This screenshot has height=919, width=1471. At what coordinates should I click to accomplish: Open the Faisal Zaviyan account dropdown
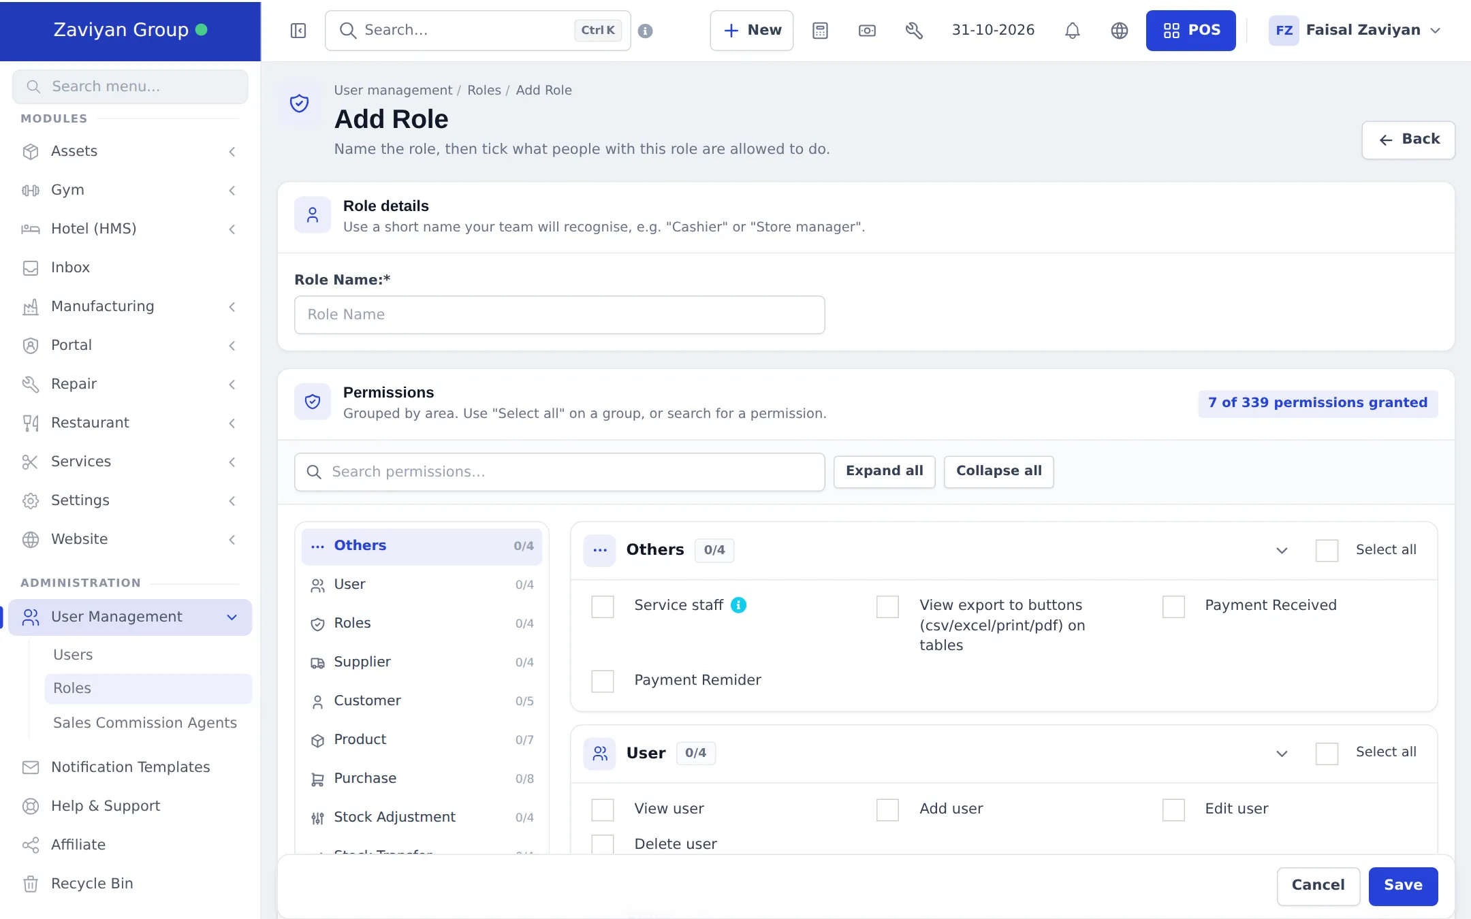pos(1355,31)
